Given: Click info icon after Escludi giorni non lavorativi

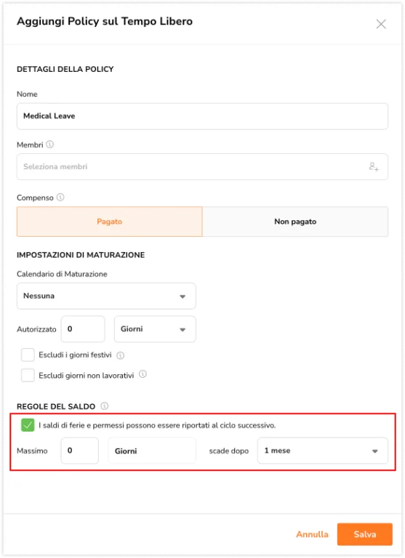Looking at the screenshot, I should pos(143,374).
